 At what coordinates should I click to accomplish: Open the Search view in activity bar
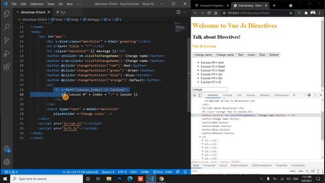[7, 27]
